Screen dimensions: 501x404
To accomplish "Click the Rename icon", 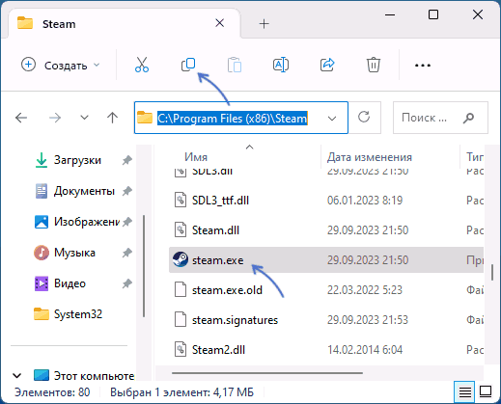I will [x=281, y=65].
